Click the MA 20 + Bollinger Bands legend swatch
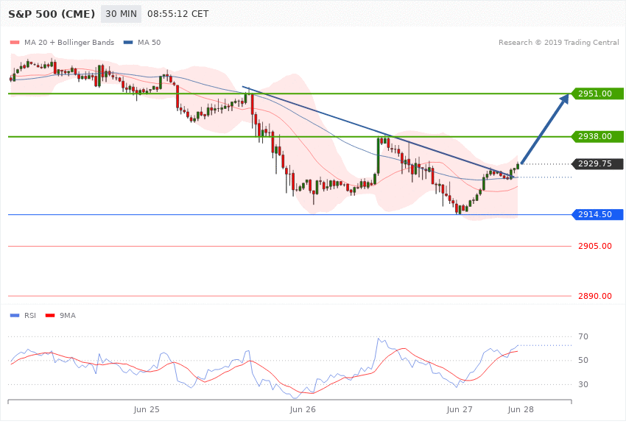This screenshot has width=626, height=424. (x=15, y=43)
